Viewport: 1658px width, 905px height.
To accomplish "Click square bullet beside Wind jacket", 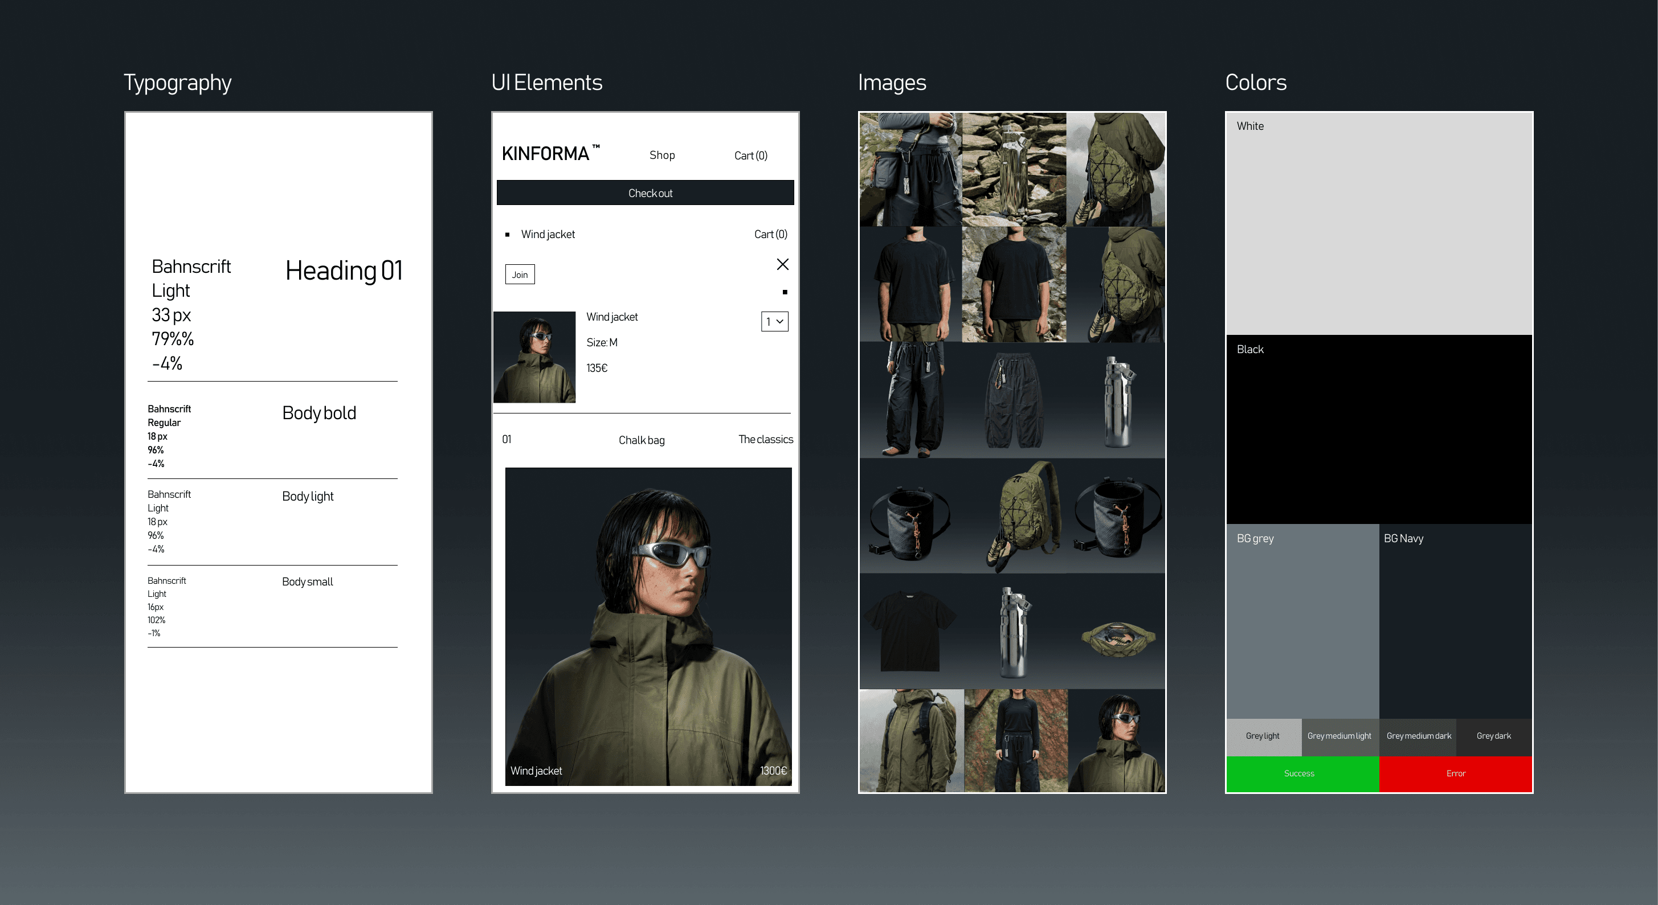I will [x=507, y=235].
